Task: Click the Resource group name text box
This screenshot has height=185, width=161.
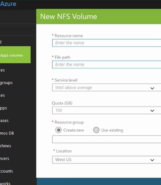Action: click(x=107, y=139)
